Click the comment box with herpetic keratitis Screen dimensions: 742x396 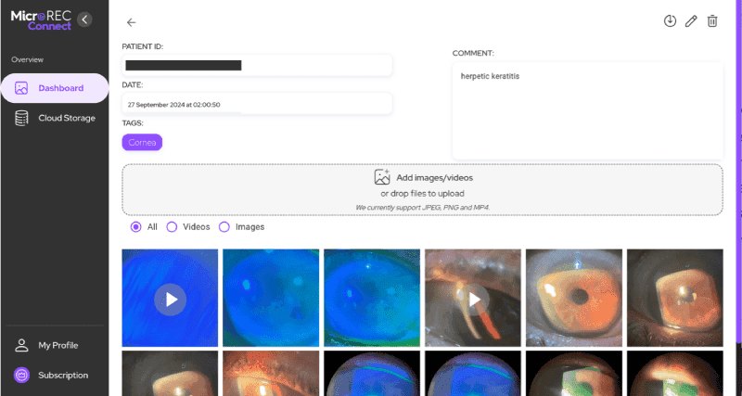coord(587,111)
